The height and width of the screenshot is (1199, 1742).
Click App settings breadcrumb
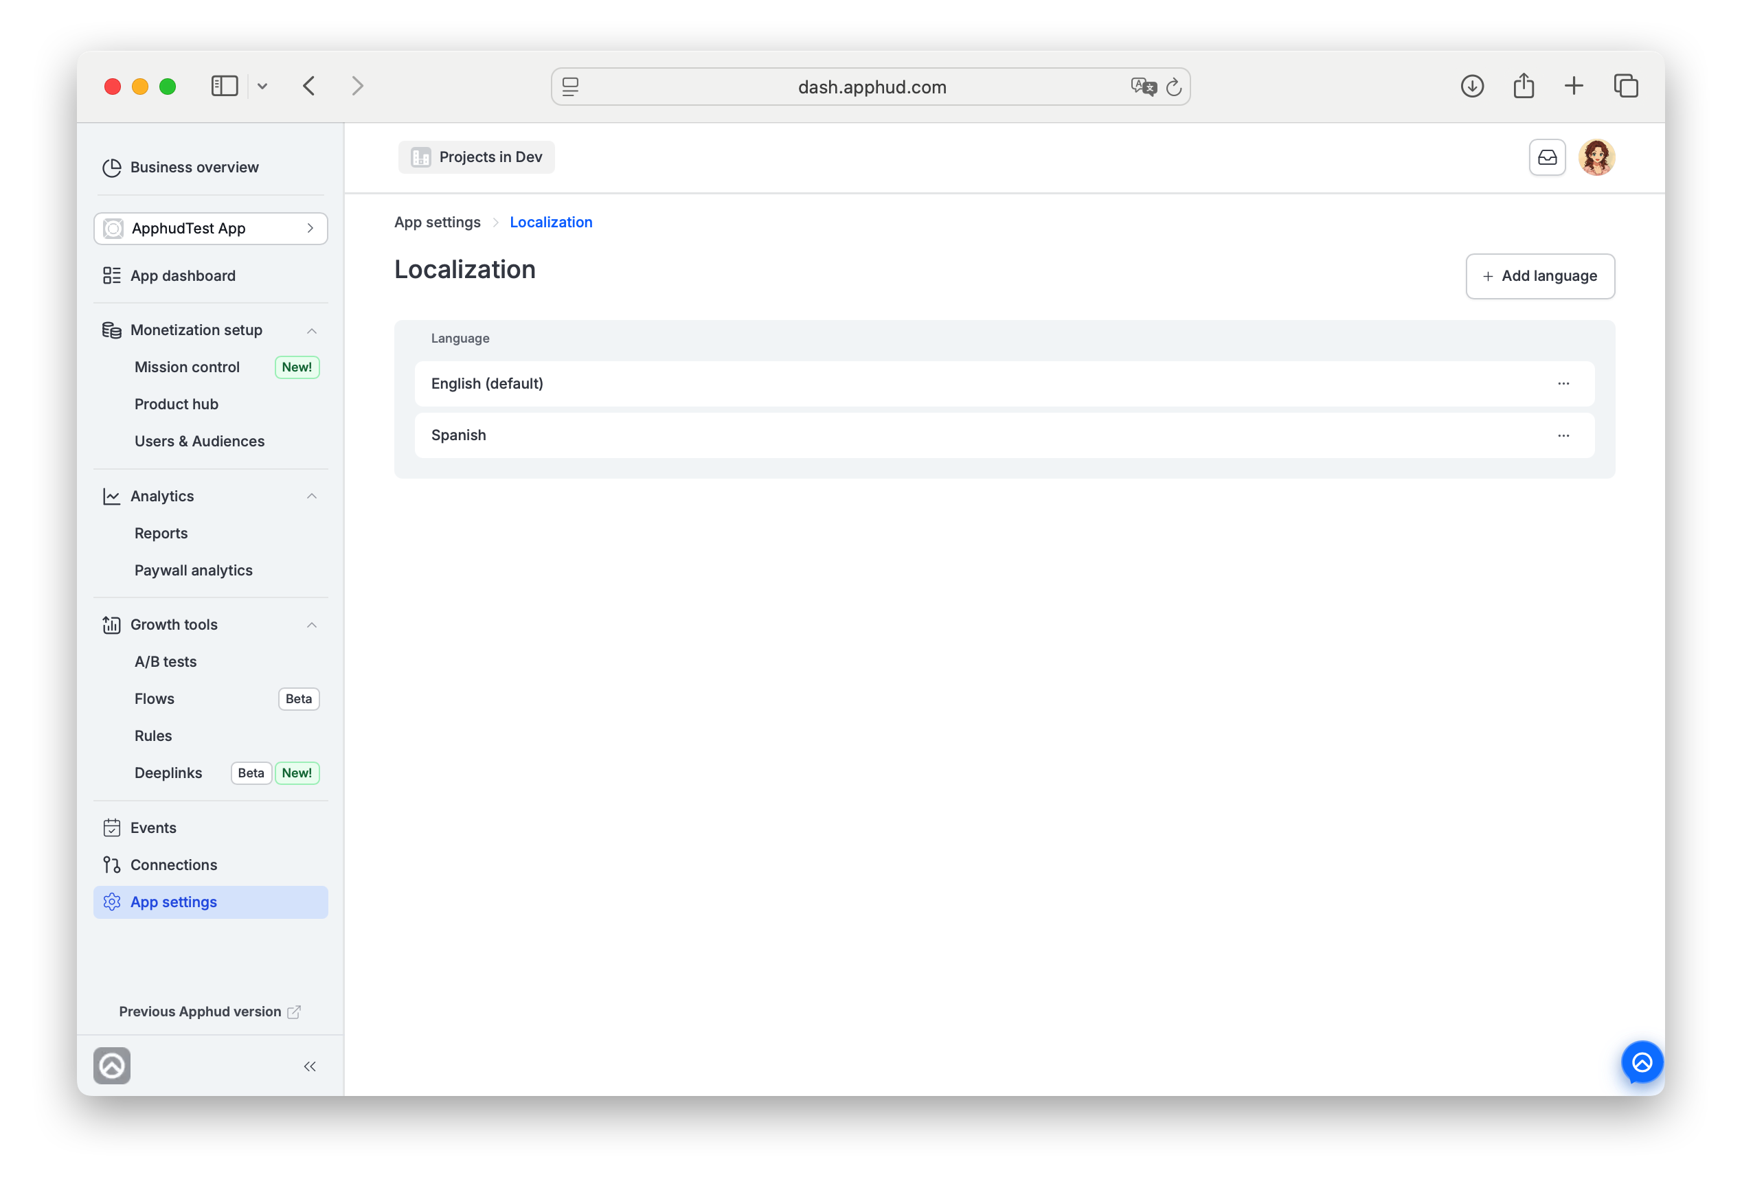click(438, 222)
